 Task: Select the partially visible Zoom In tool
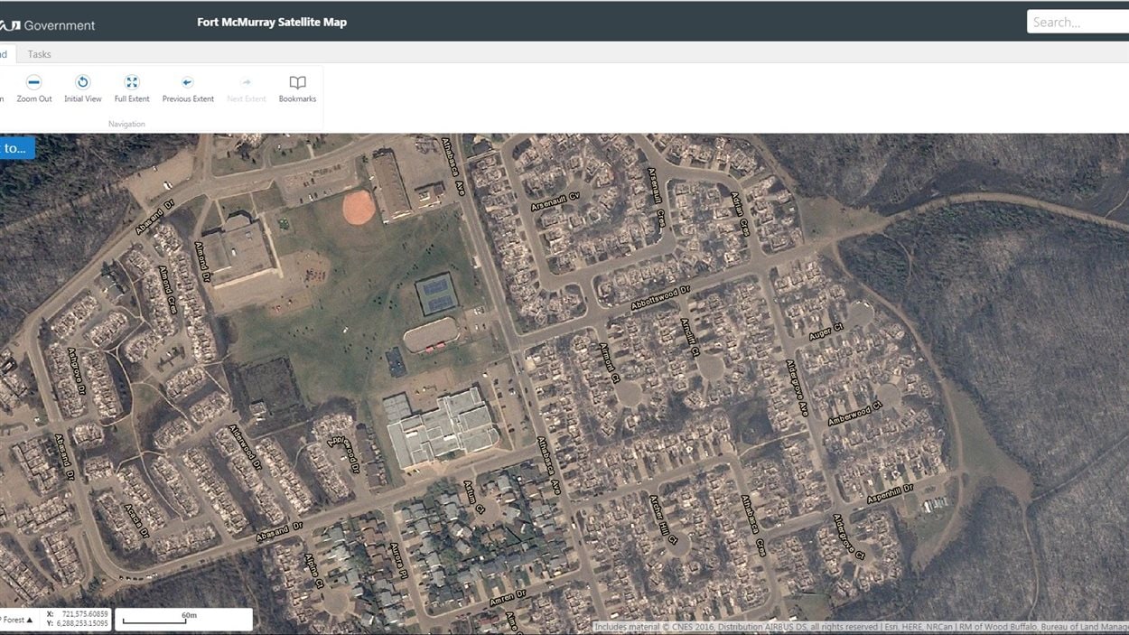click(5, 88)
